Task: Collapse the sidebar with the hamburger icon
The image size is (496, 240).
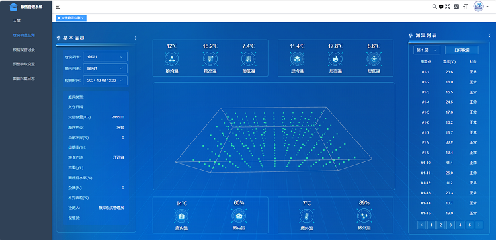Action: point(58,7)
